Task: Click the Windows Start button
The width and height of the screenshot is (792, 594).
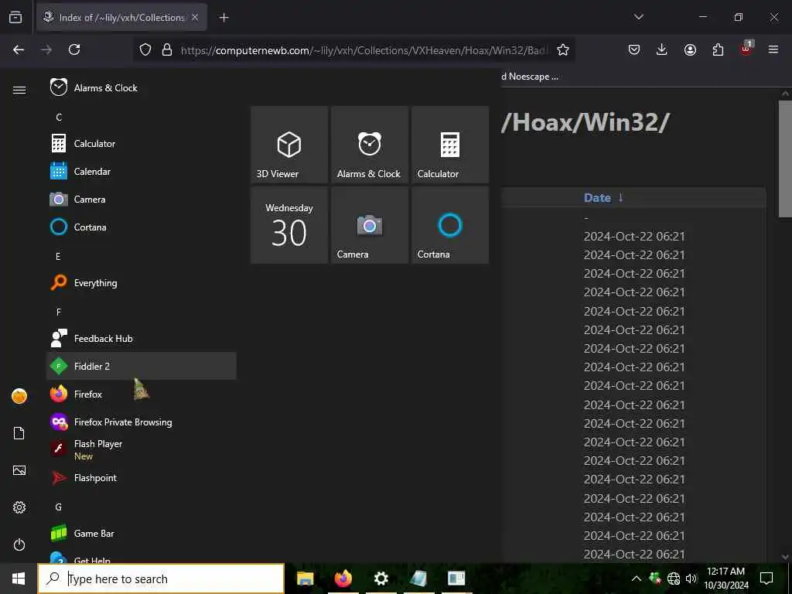Action: 19,579
